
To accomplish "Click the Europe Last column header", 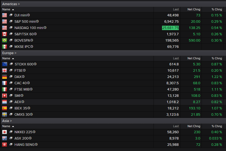I will click(176, 59).
